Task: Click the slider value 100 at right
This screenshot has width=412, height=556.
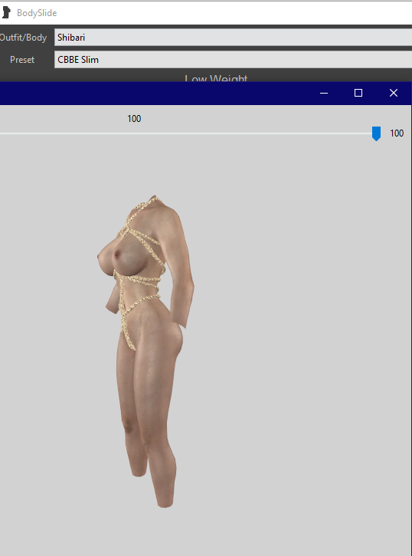Action: [397, 133]
